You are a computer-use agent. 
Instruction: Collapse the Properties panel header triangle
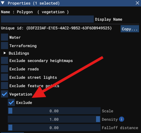[3, 3]
